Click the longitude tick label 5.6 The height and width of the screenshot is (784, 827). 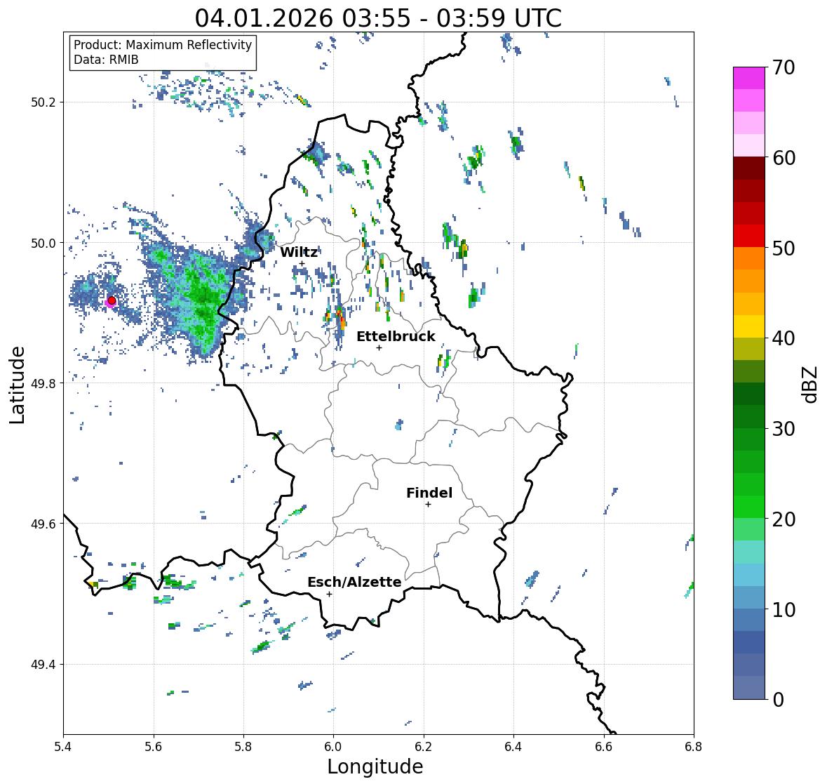tap(154, 747)
